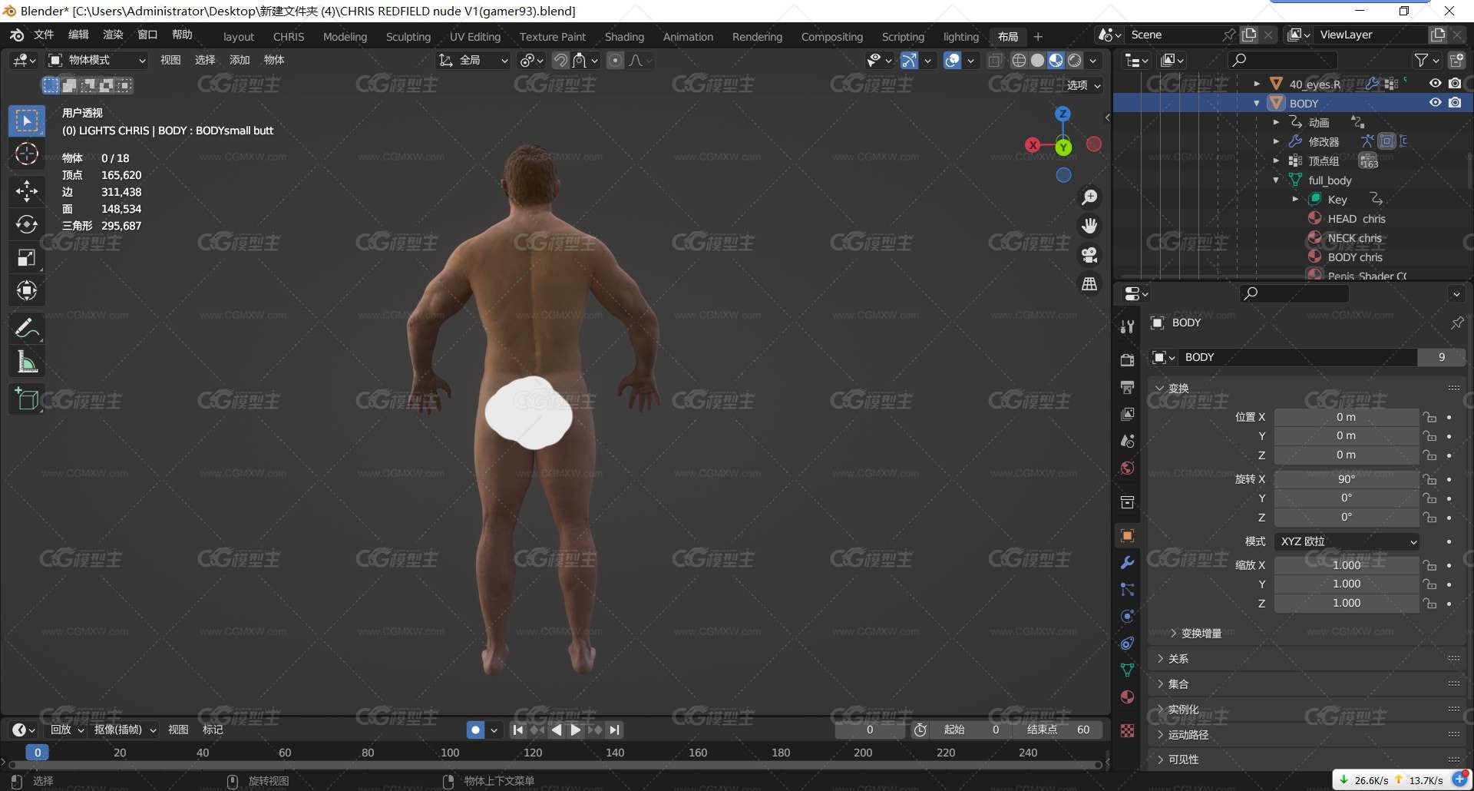
Task: Click the viewport zoom magnifier icon
Action: tap(1089, 197)
